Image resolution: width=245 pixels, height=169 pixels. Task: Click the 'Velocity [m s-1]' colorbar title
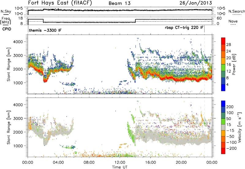click(239, 127)
